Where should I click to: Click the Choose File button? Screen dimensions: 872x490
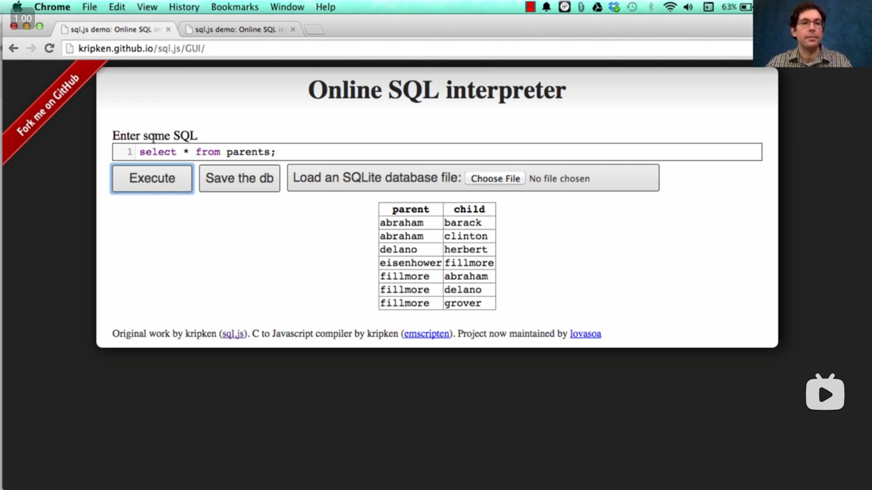(495, 178)
